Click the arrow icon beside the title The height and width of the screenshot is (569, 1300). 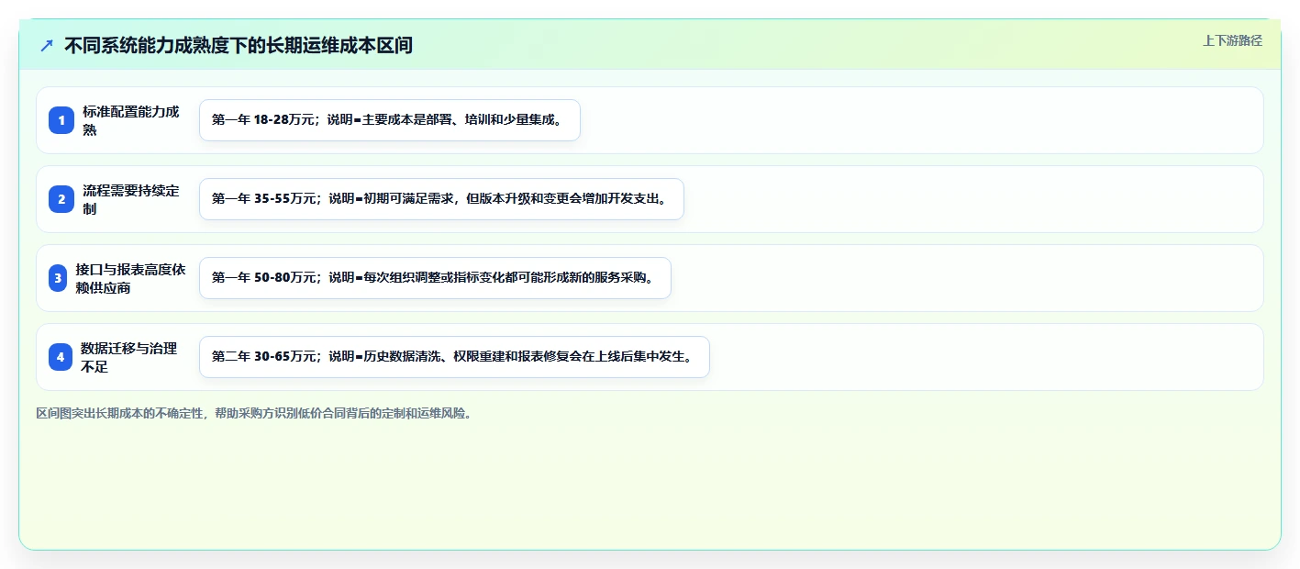(x=47, y=45)
